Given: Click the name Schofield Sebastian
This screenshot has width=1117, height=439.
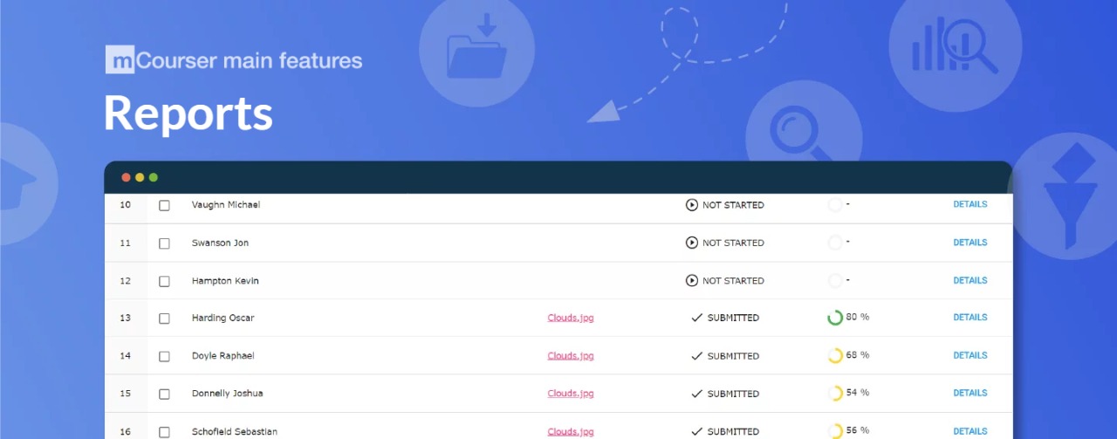Looking at the screenshot, I should (x=235, y=432).
